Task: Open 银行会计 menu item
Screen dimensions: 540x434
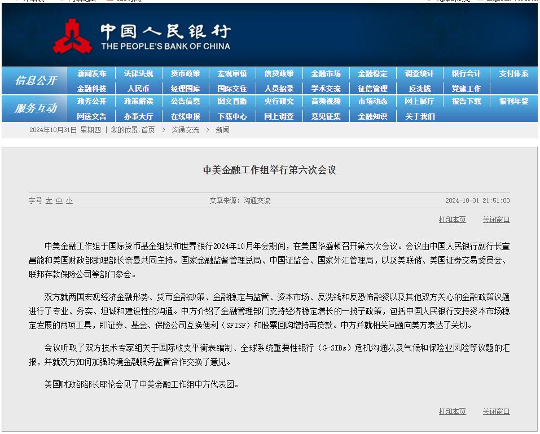Action: click(466, 74)
